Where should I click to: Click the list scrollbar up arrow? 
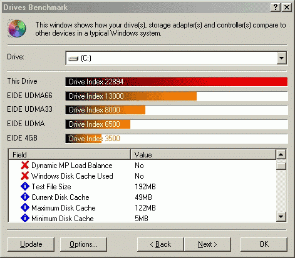pos(281,154)
